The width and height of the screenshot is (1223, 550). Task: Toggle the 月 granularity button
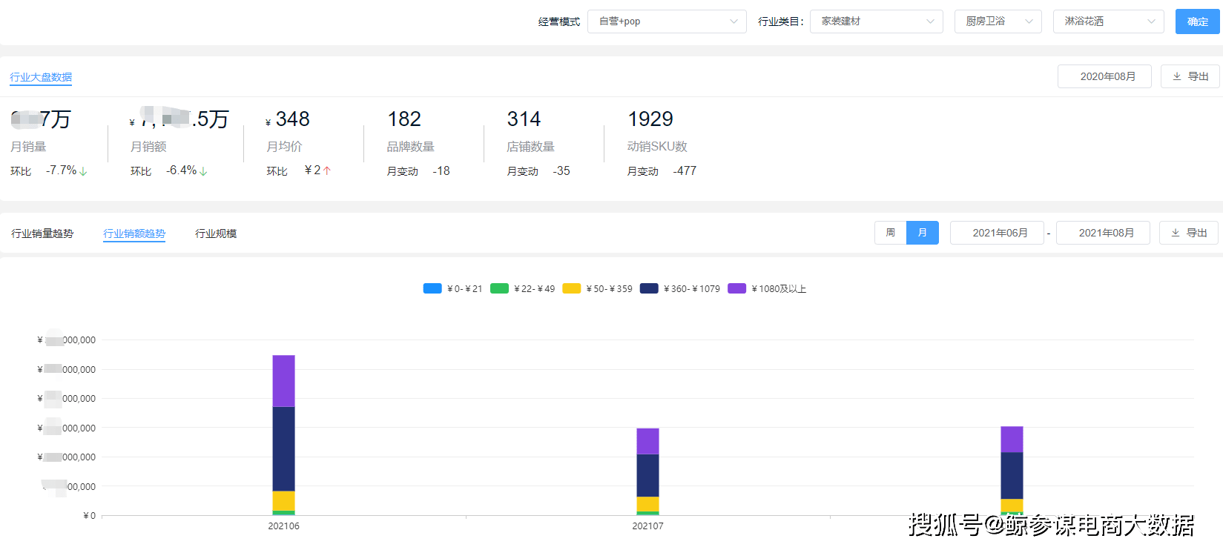[923, 233]
